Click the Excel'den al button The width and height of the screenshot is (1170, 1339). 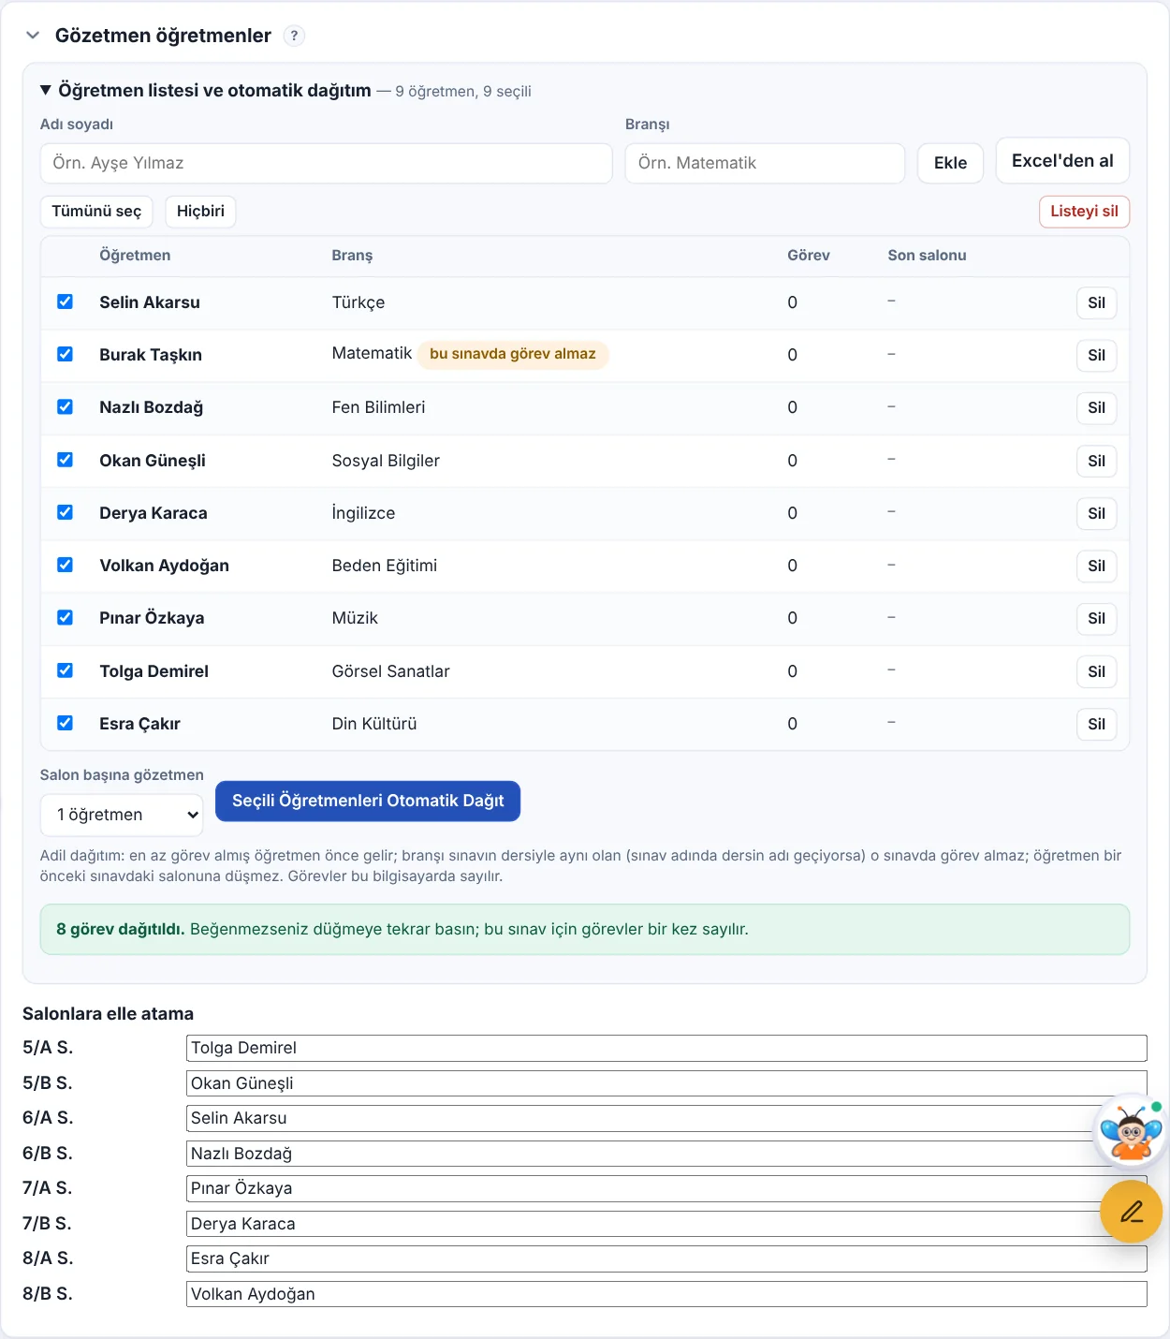coord(1062,161)
